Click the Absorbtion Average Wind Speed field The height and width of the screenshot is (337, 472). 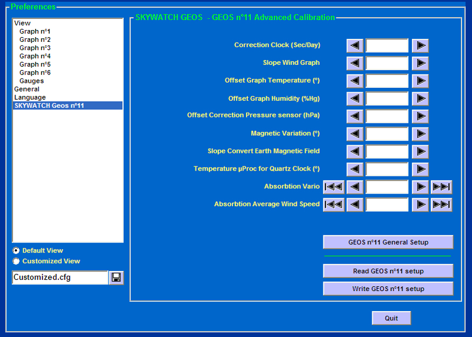click(387, 205)
